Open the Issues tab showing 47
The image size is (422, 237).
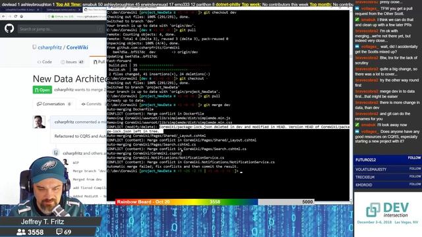pos(72,62)
